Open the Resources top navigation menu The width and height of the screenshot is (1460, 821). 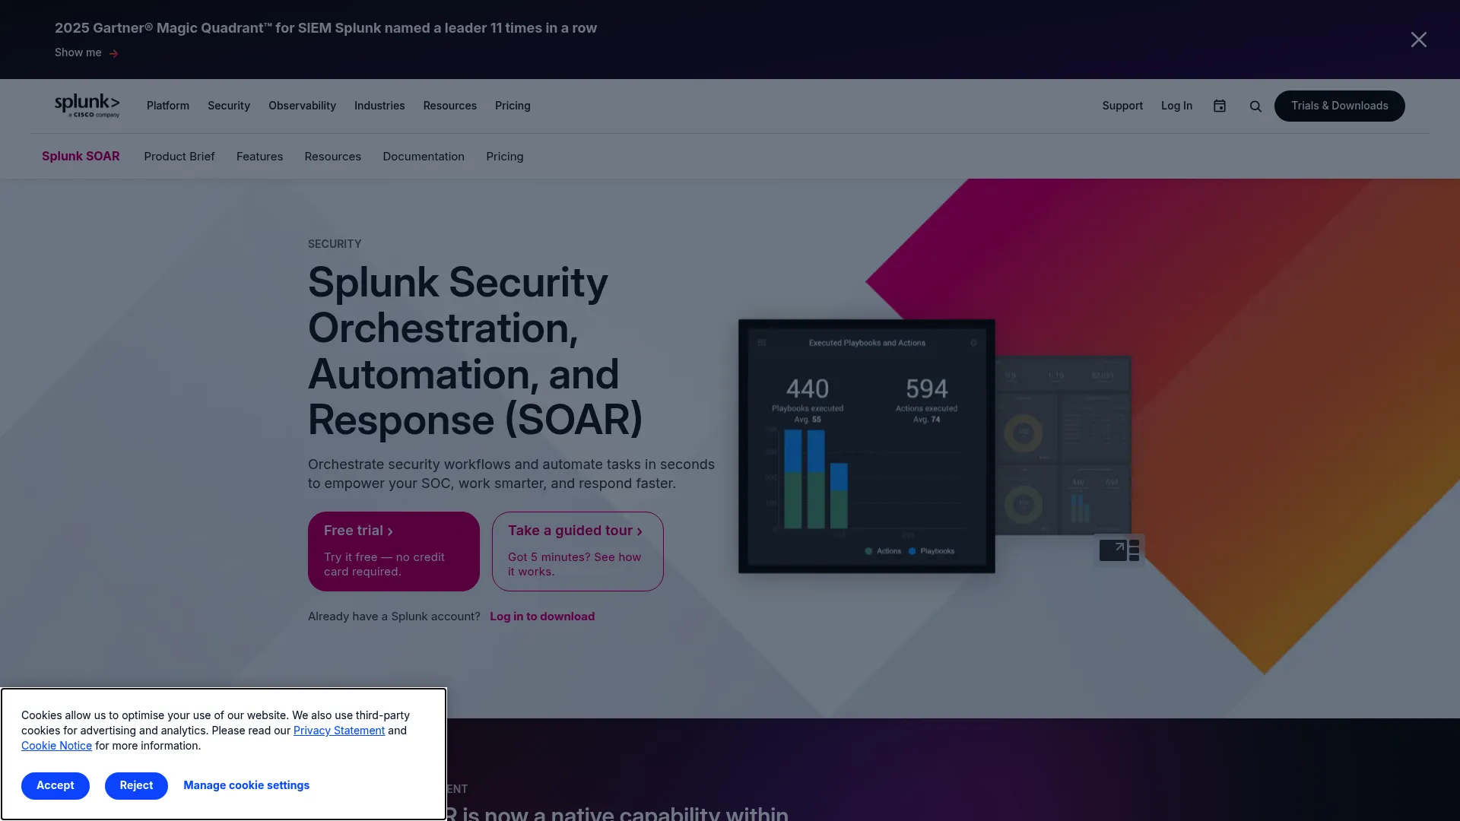[450, 106]
